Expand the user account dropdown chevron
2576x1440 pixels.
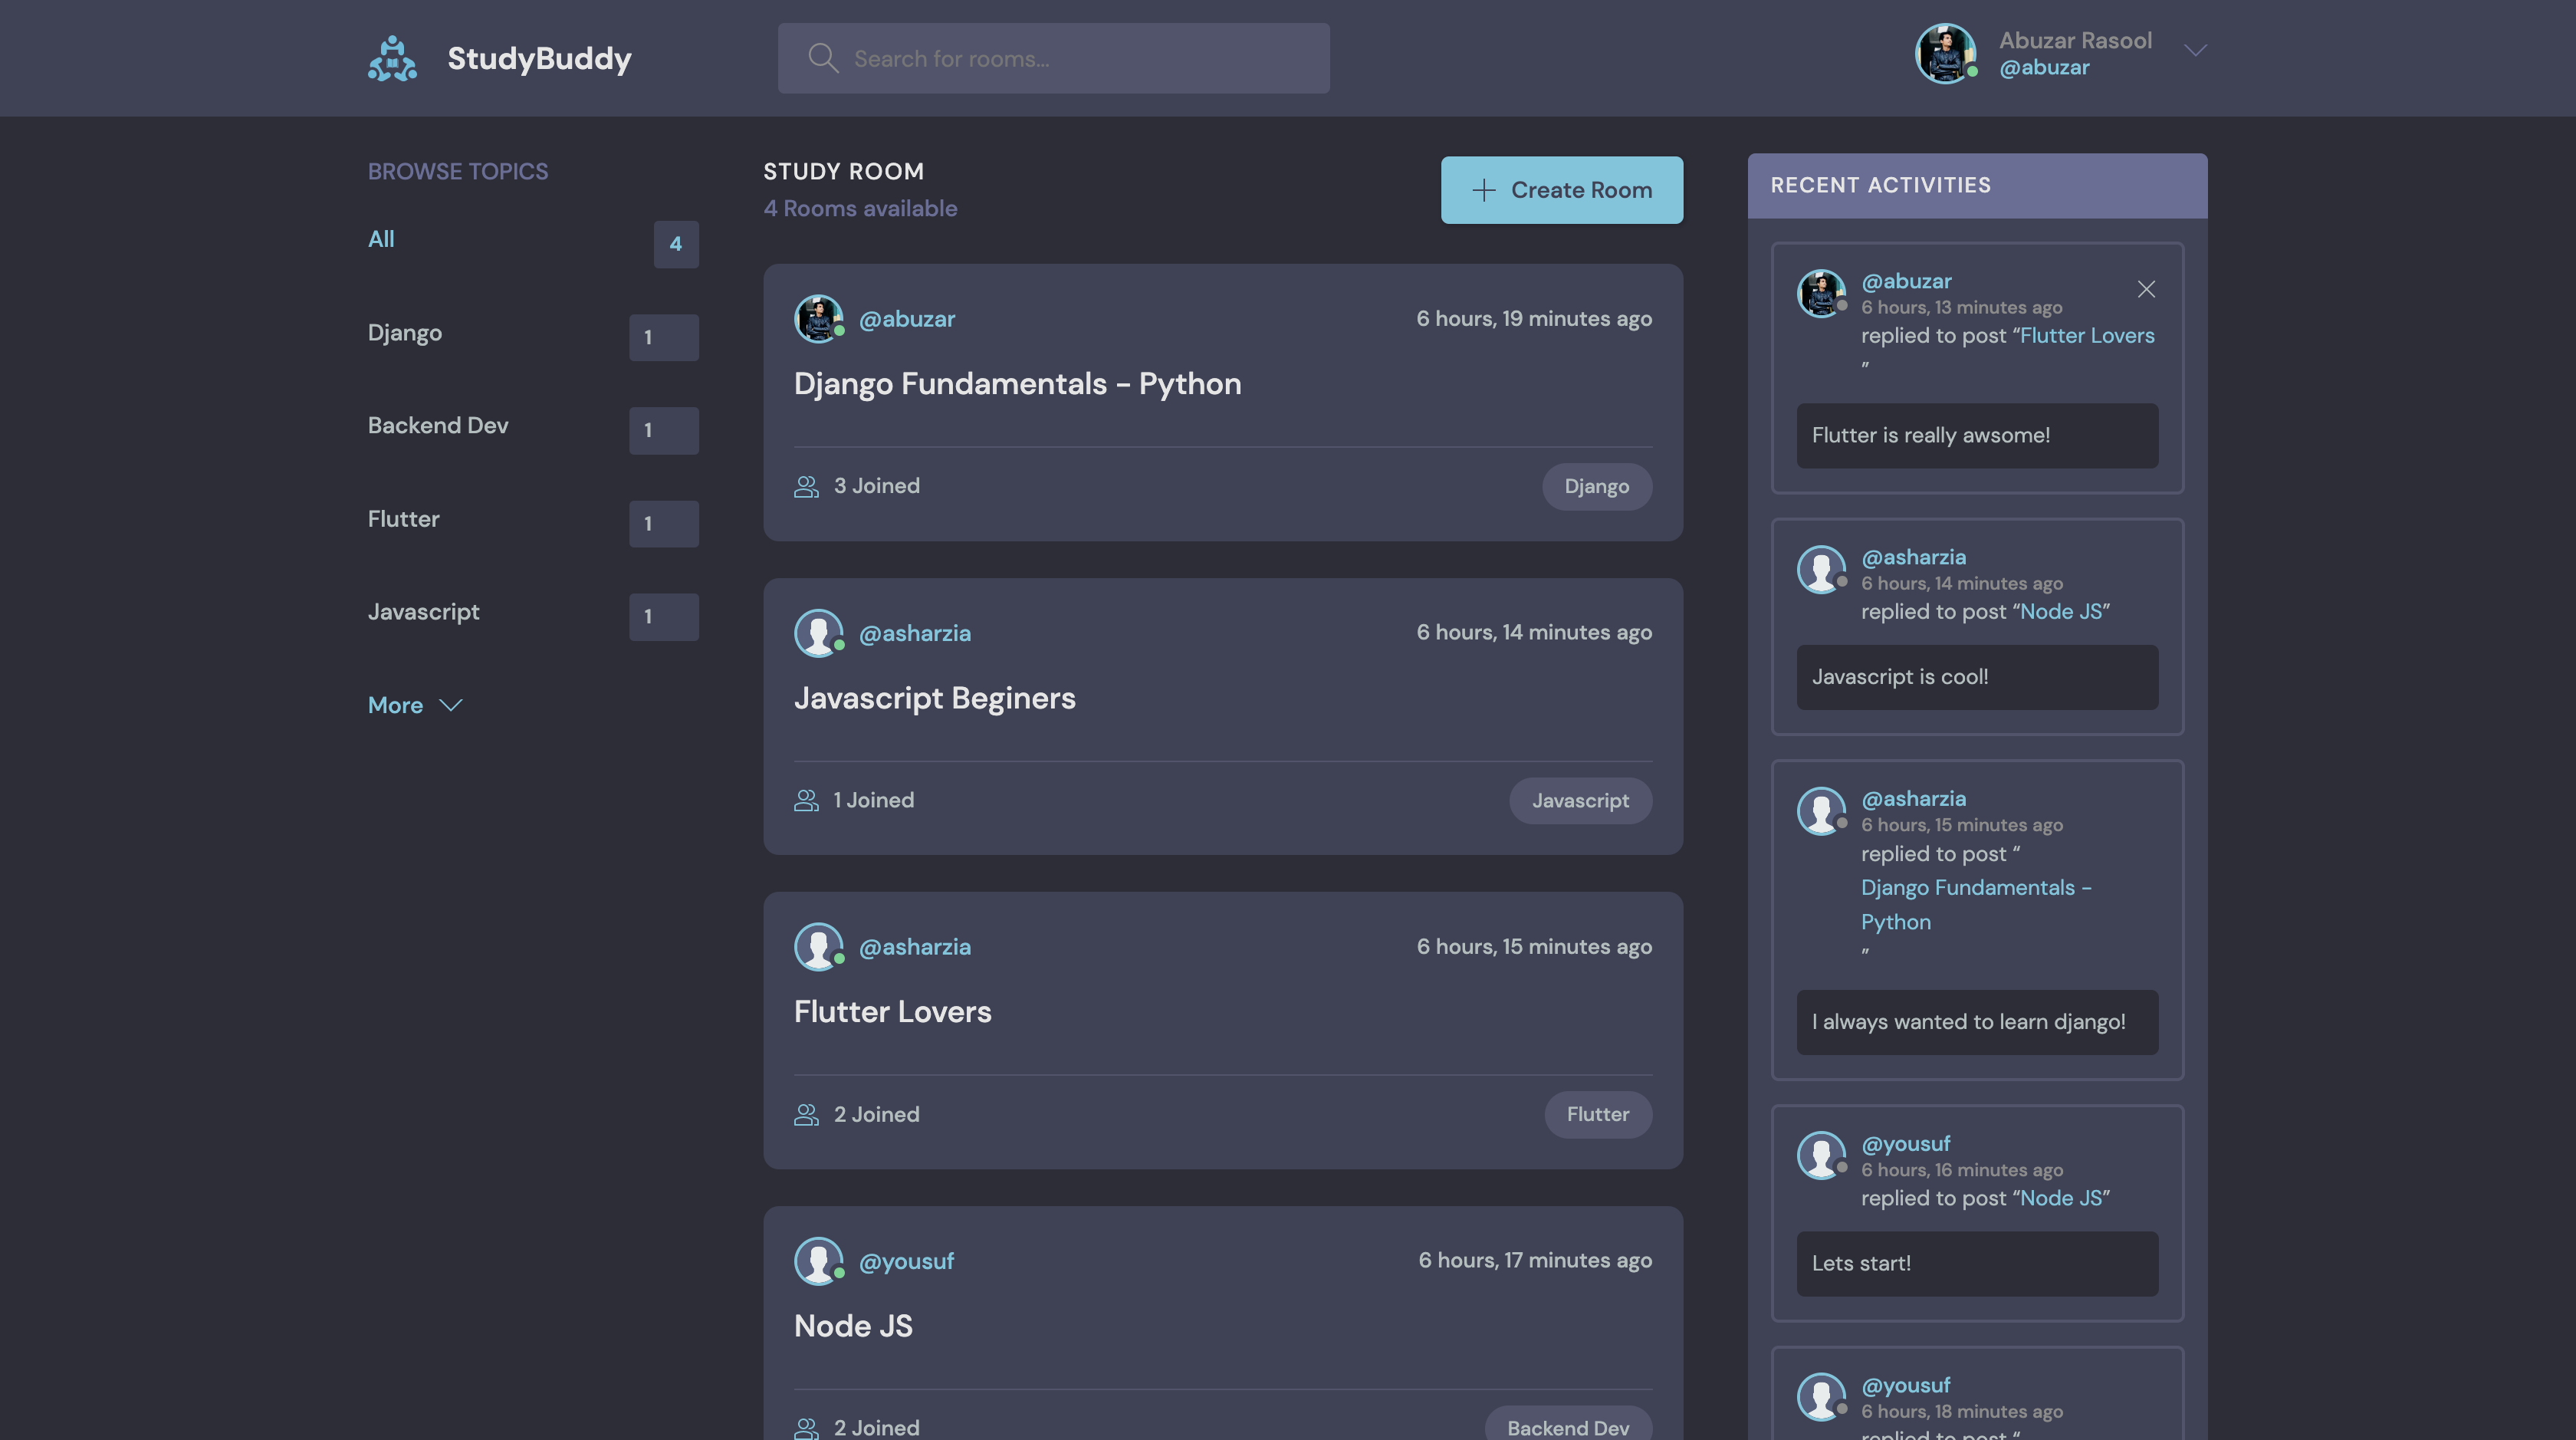coord(2195,50)
